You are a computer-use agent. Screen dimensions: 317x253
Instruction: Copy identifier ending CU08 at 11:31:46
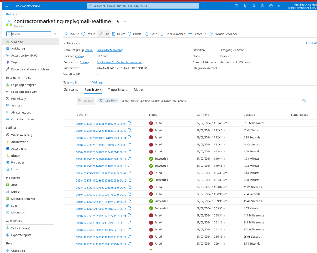130,123
